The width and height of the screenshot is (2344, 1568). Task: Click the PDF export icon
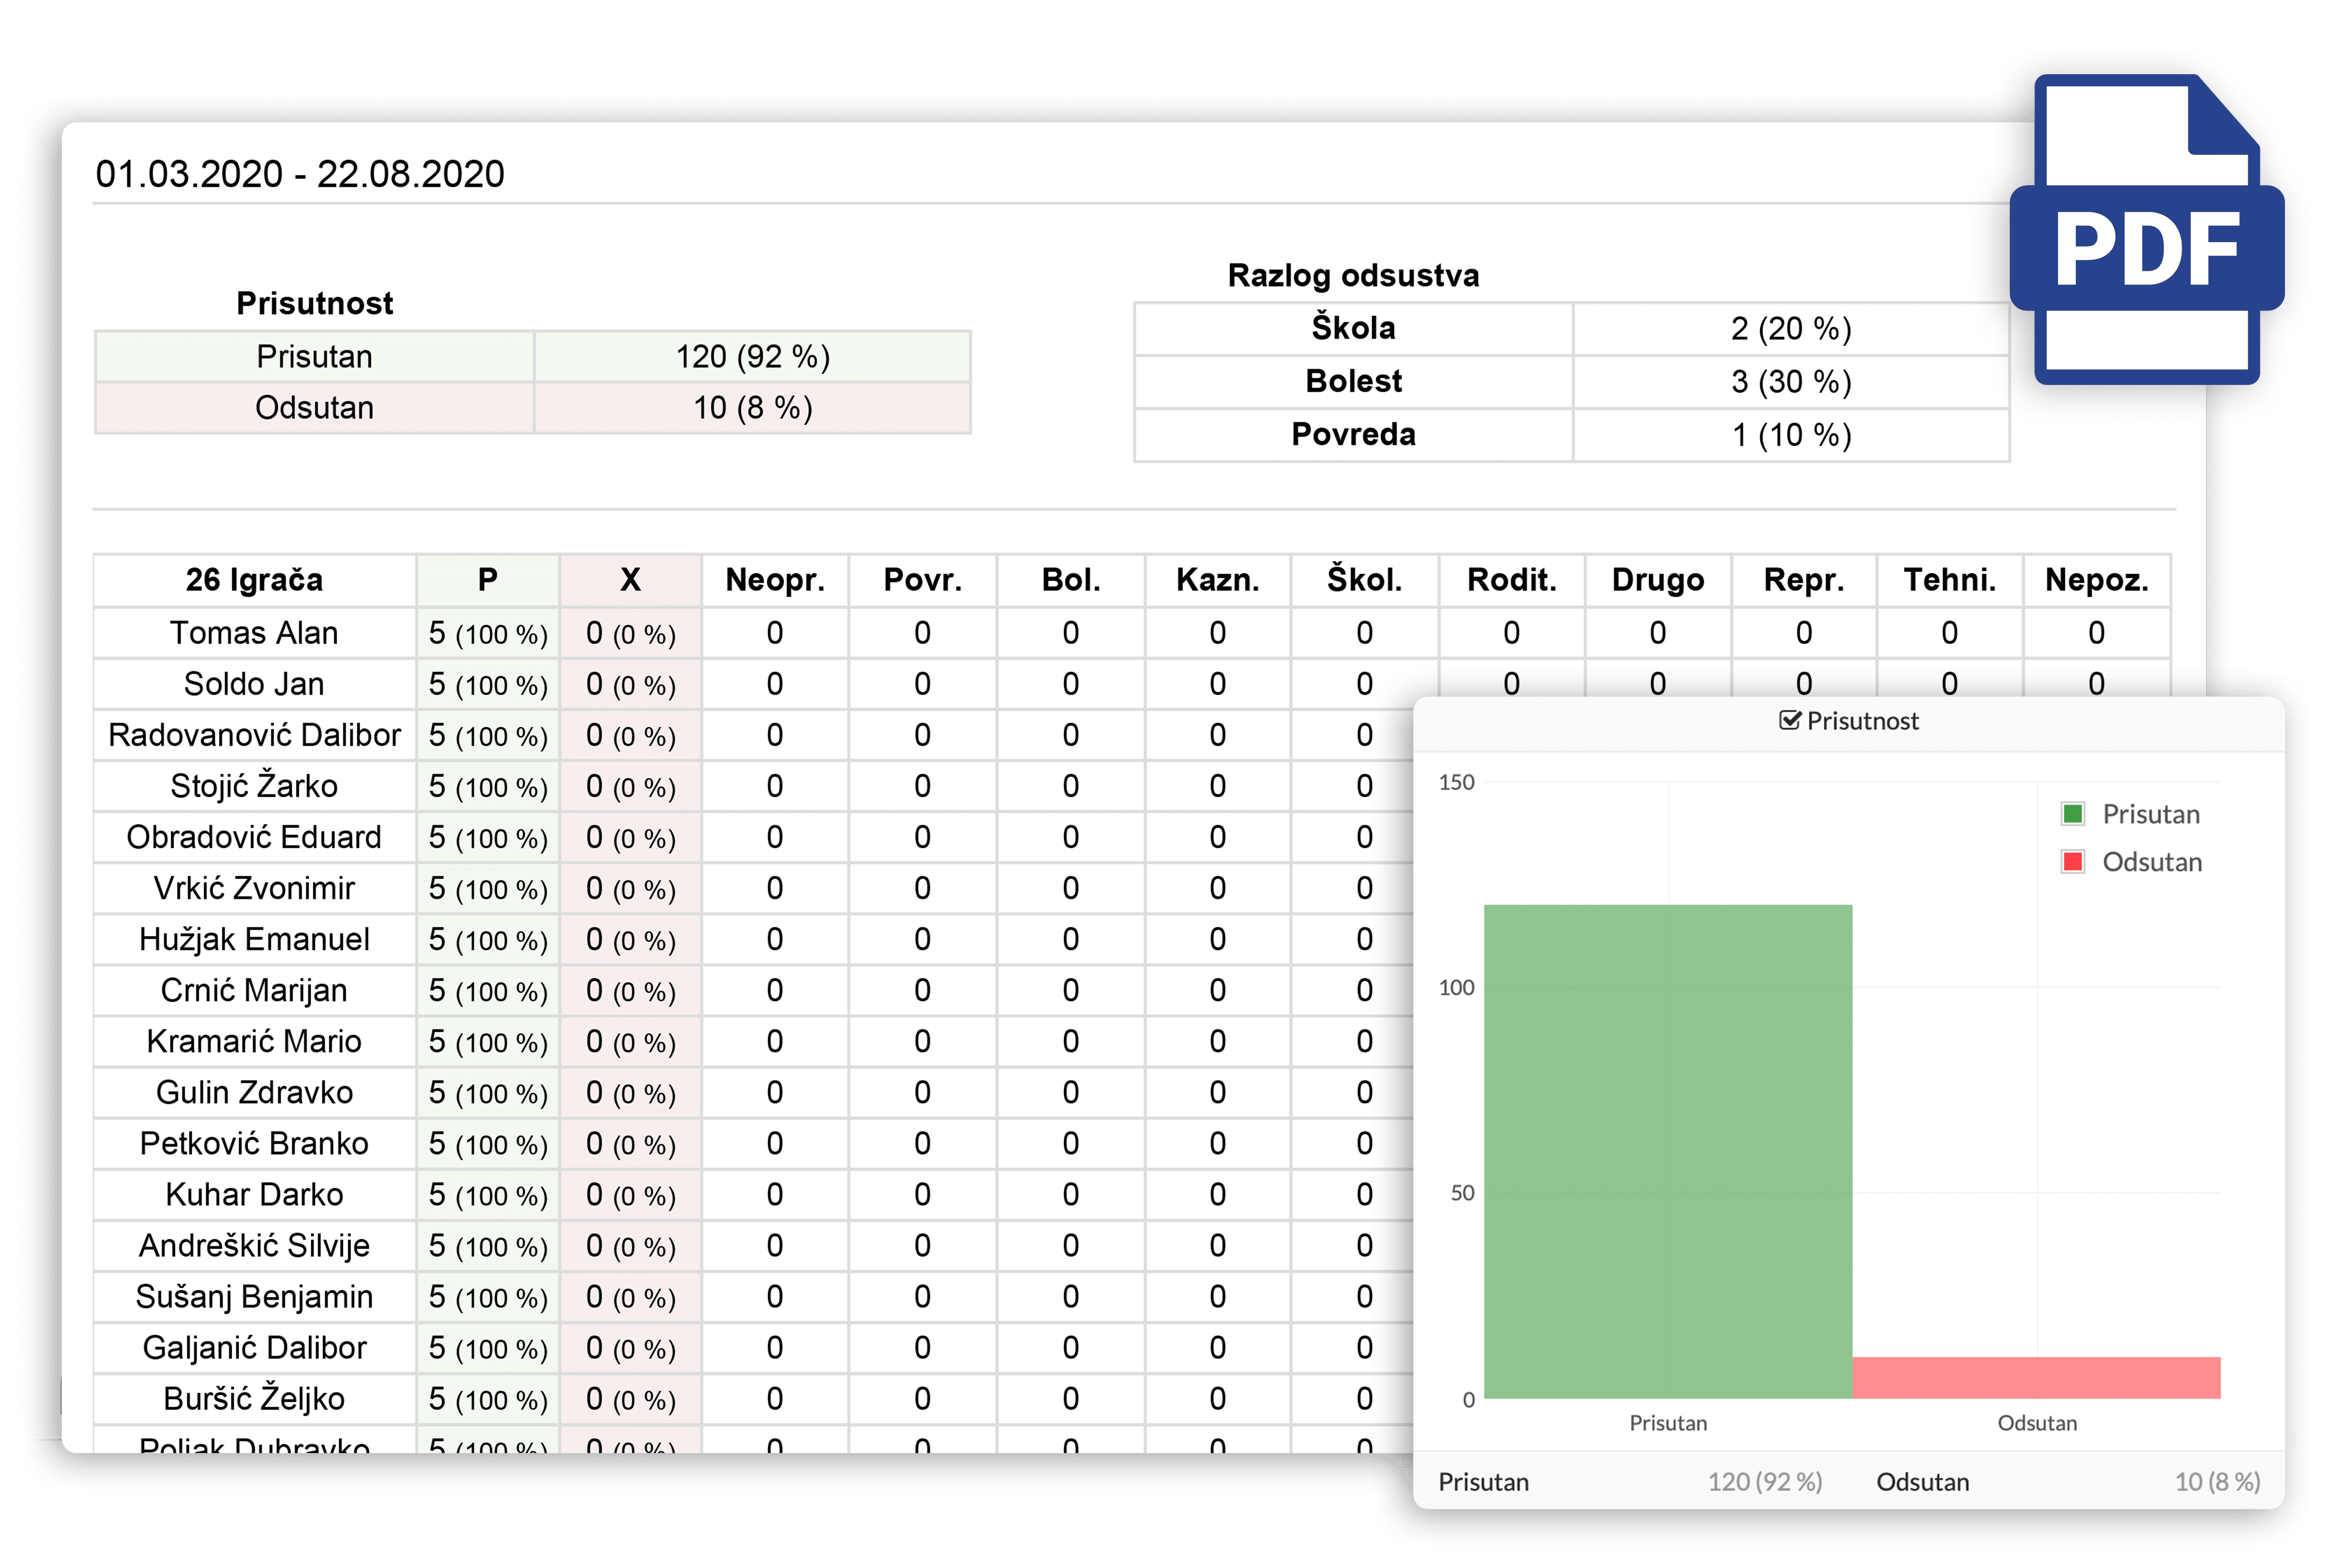2147,230
